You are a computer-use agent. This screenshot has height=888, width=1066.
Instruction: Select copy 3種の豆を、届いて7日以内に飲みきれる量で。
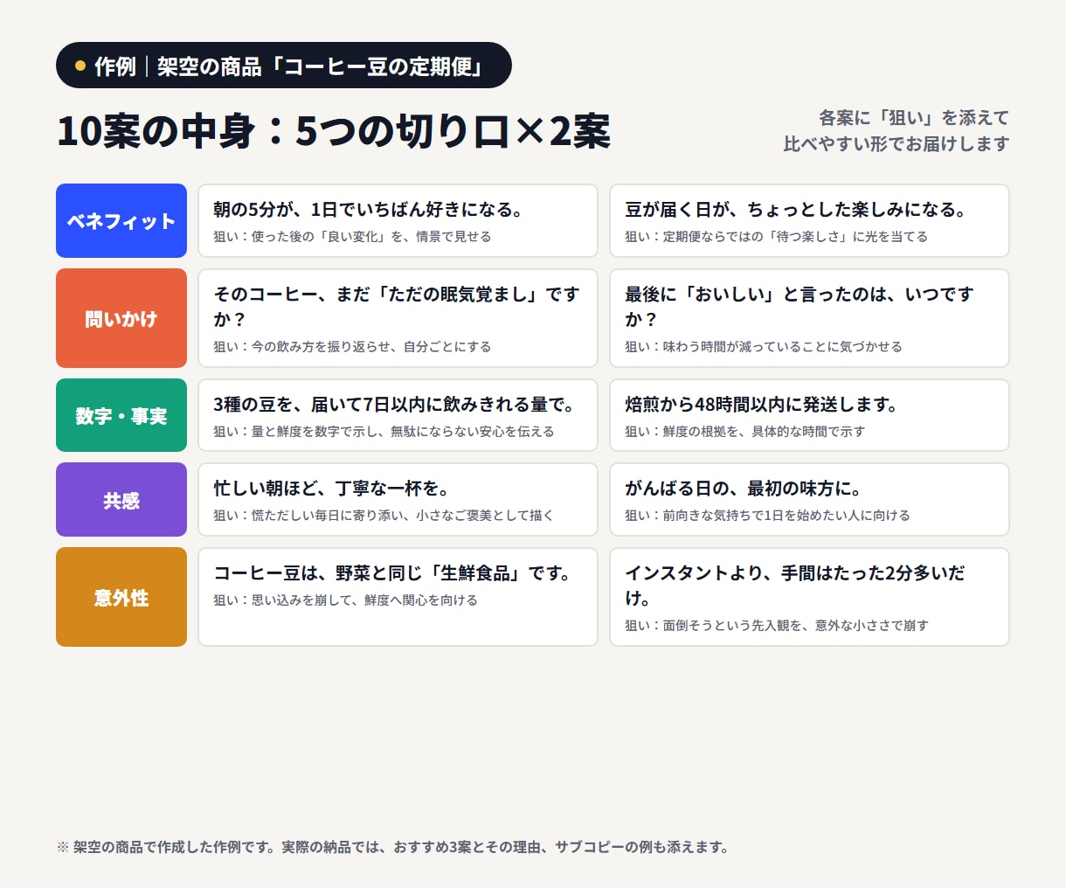(x=395, y=405)
